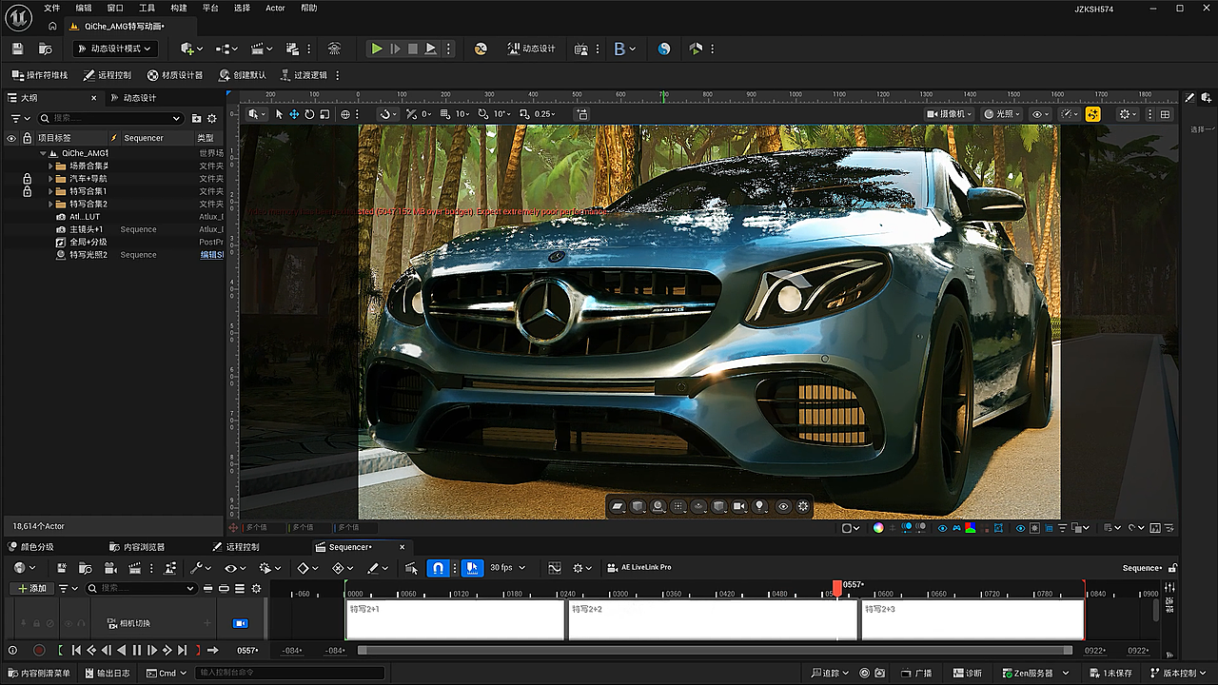Click the AE LiveLink Pro button
1218x685 pixels.
(x=639, y=568)
